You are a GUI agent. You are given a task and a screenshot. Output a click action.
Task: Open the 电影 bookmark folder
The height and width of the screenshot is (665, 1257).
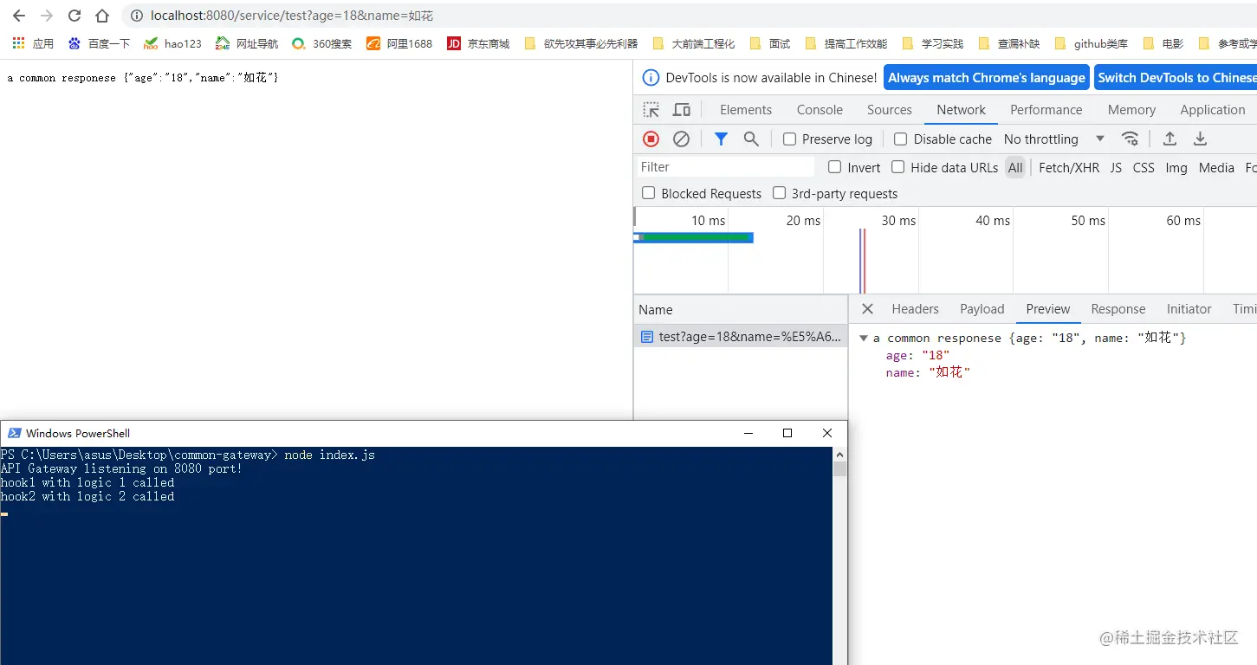(1163, 43)
